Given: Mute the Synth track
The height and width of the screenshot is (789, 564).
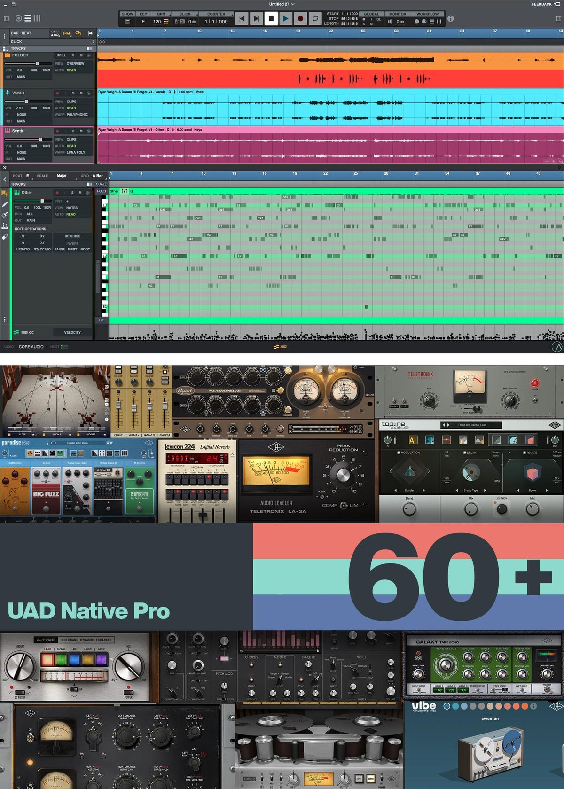Looking at the screenshot, I should click(x=81, y=131).
